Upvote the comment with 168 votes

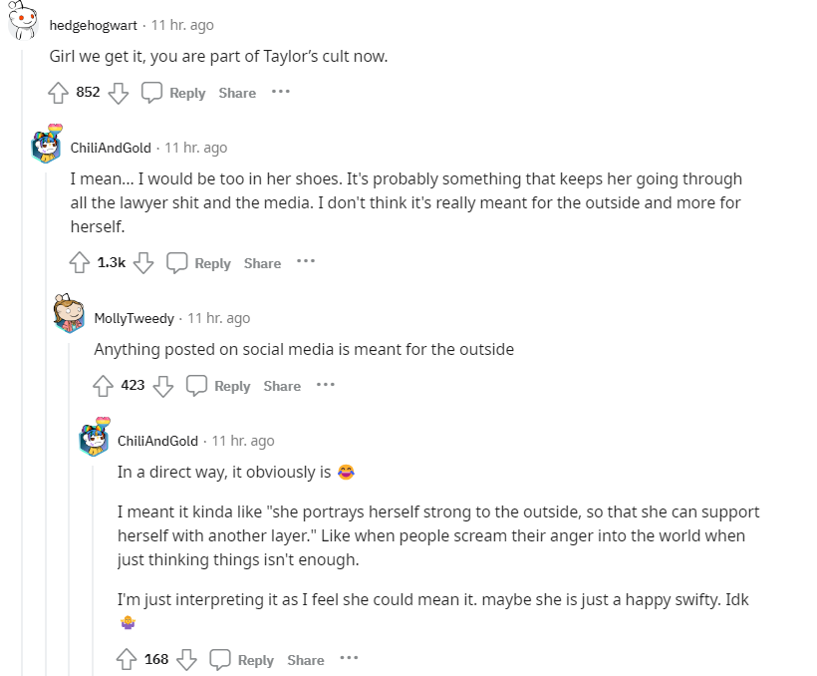click(x=127, y=660)
